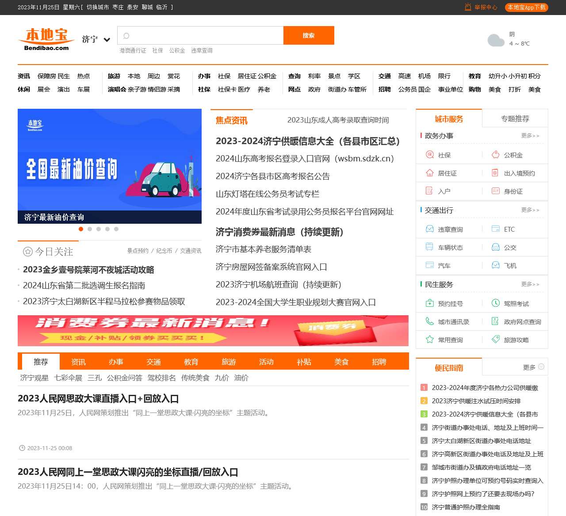This screenshot has width=566, height=516.
Task: Click 幼升小 in the 教育 nav group
Action: point(498,76)
